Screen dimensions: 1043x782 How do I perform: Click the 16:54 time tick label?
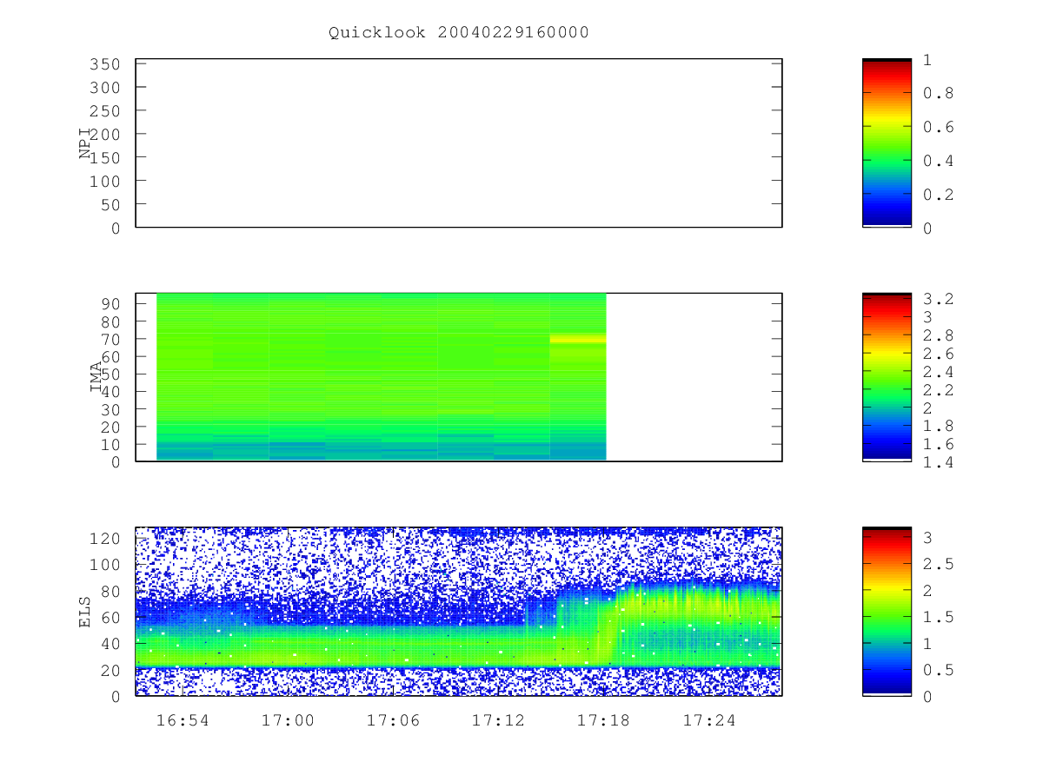(x=183, y=720)
